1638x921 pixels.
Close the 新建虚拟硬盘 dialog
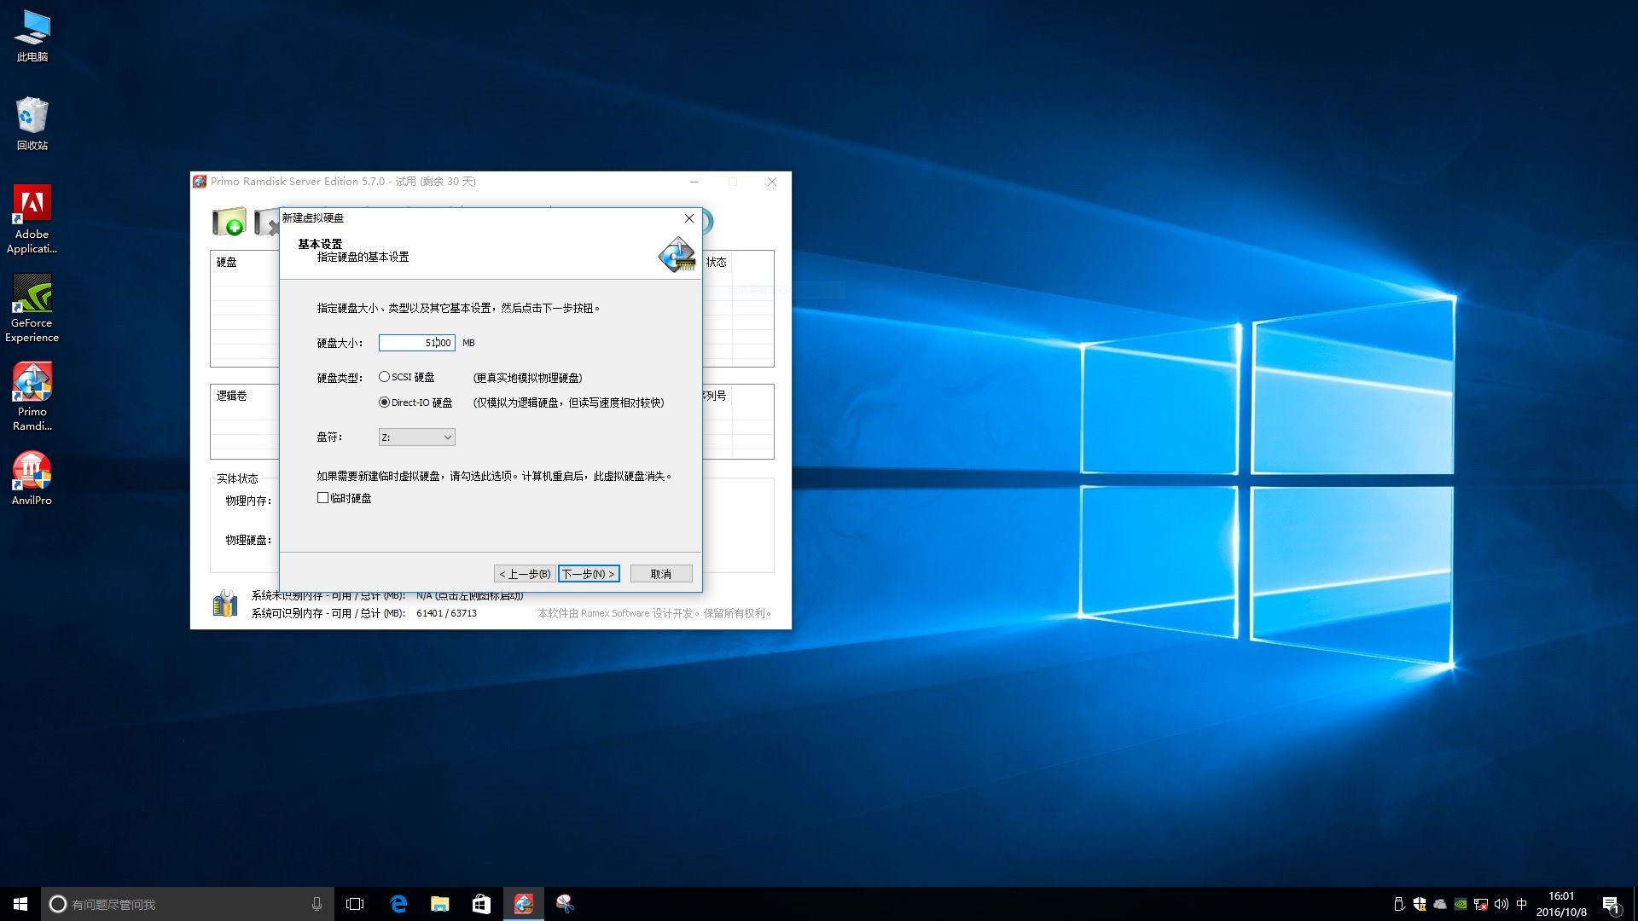click(689, 218)
